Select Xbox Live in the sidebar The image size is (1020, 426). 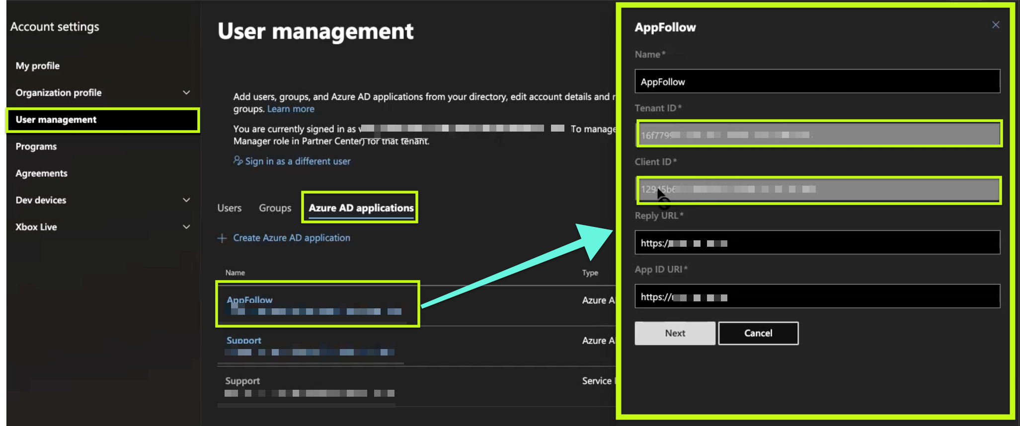pos(36,227)
